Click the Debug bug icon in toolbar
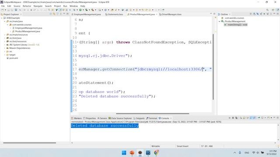280x157 pixels. tap(74, 10)
